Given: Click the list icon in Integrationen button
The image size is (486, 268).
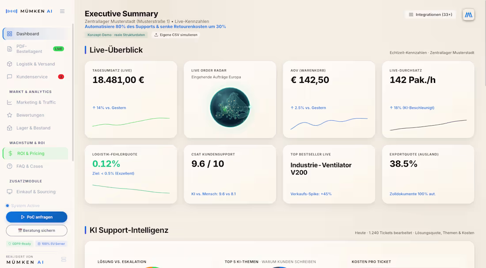Looking at the screenshot, I should click(x=411, y=15).
